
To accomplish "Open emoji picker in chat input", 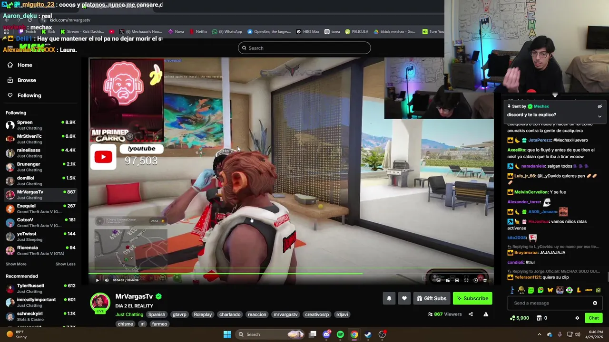I will pyautogui.click(x=595, y=303).
